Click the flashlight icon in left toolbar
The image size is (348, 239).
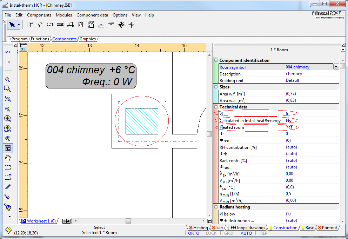coord(8,197)
